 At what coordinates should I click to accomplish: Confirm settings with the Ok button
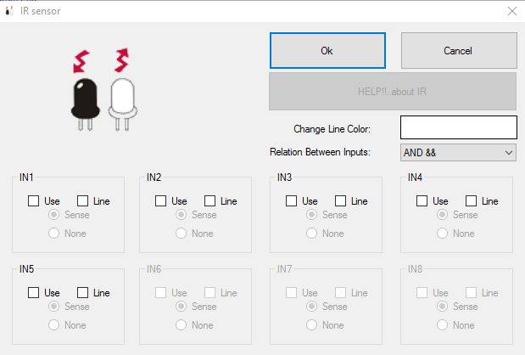327,51
